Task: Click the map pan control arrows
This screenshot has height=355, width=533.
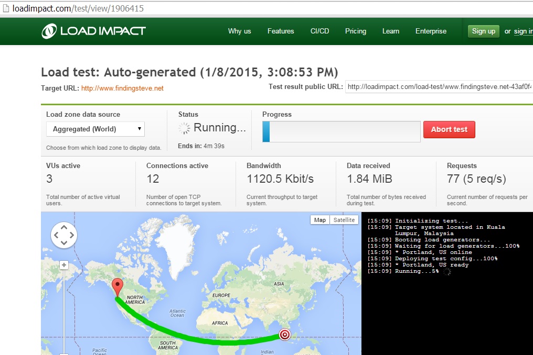Action: point(64,235)
